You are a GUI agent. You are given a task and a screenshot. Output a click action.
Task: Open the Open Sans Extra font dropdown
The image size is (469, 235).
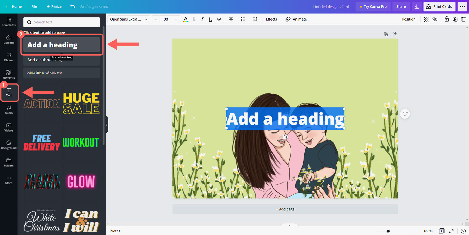(129, 19)
